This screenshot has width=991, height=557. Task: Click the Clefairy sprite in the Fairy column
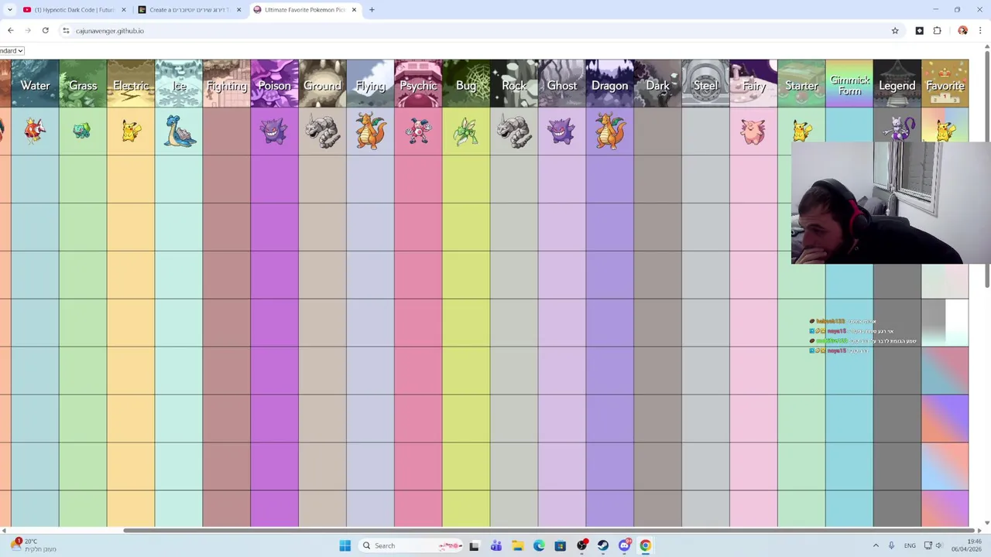click(x=753, y=131)
